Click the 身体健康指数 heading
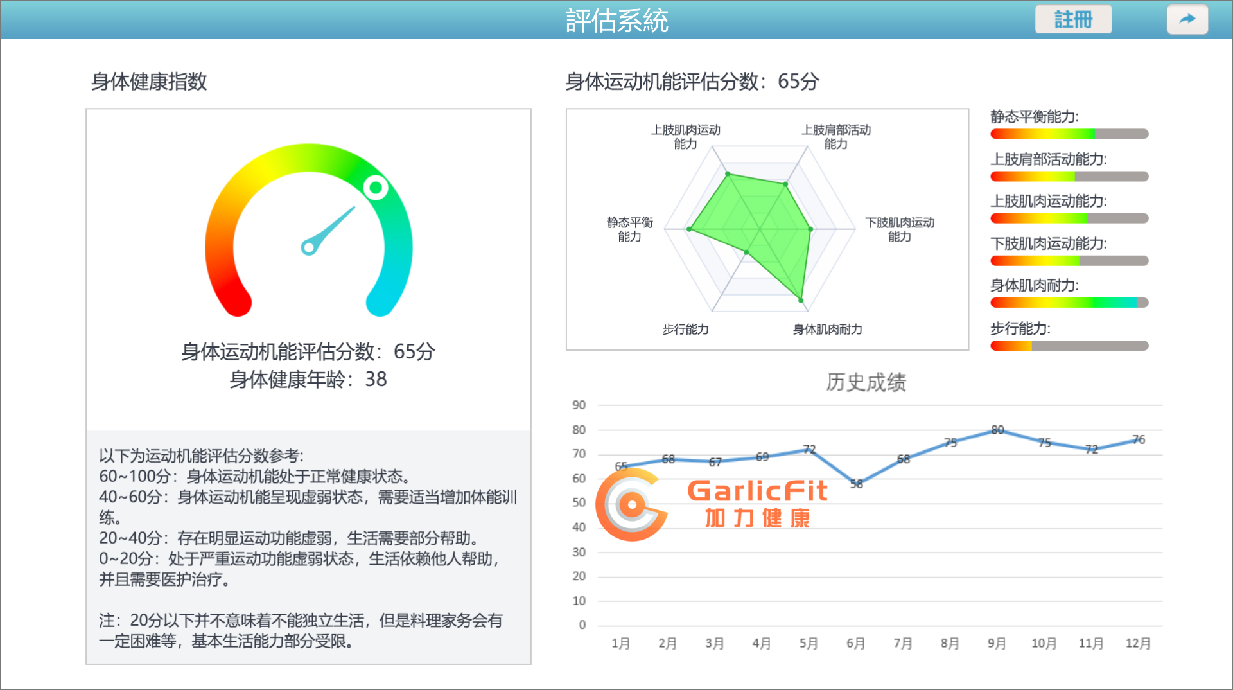Image resolution: width=1233 pixels, height=690 pixels. (x=149, y=82)
